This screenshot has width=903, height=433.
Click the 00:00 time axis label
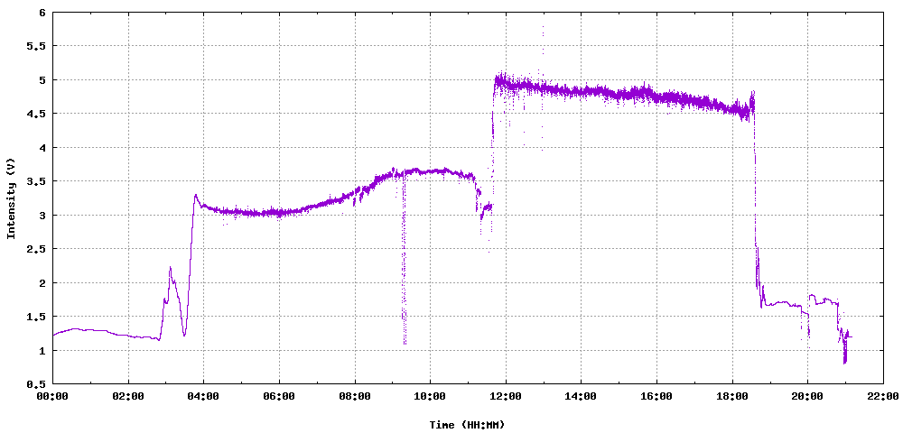coord(53,396)
